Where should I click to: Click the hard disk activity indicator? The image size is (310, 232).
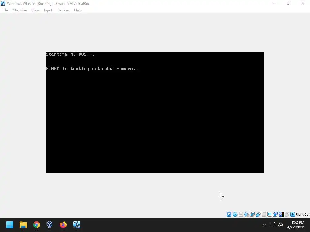click(229, 214)
